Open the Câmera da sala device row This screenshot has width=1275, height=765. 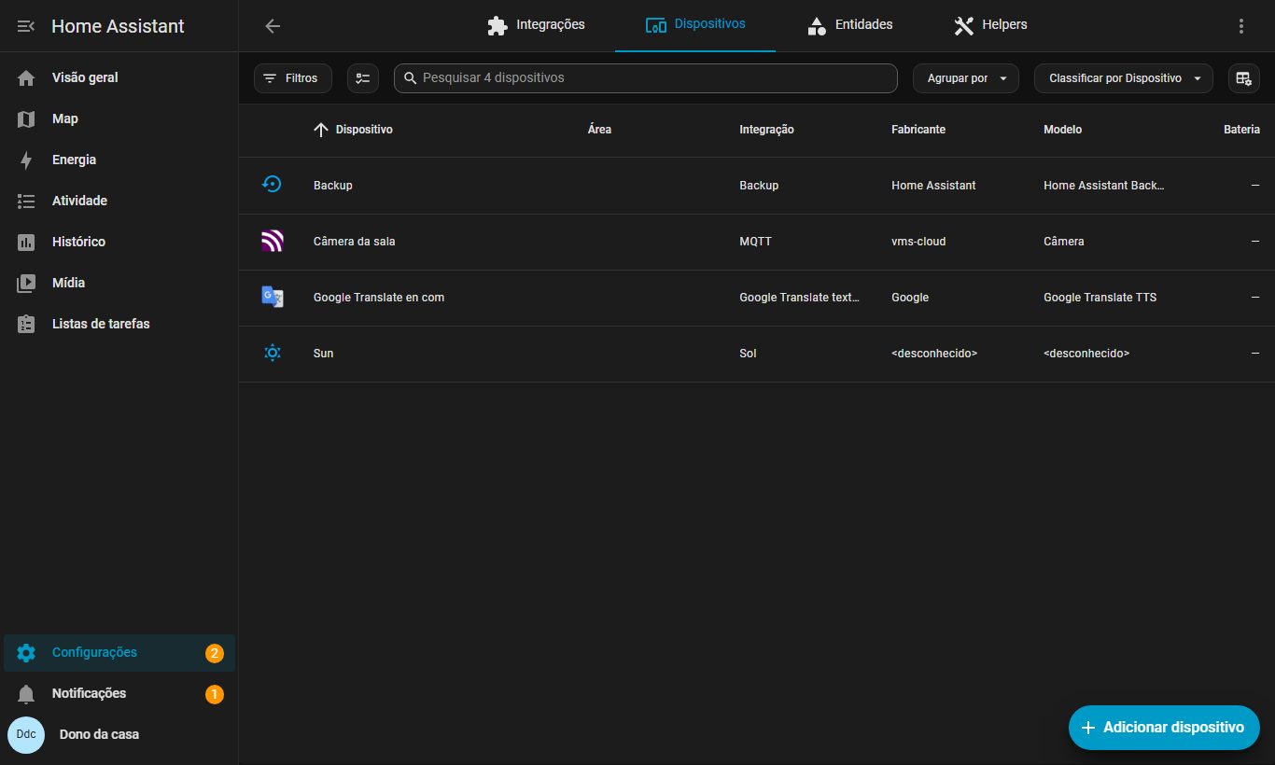(757, 242)
